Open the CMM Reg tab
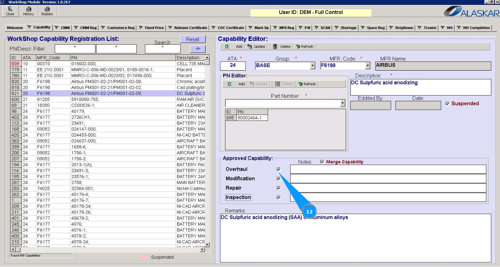The height and width of the screenshot is (267, 500). pos(86,27)
